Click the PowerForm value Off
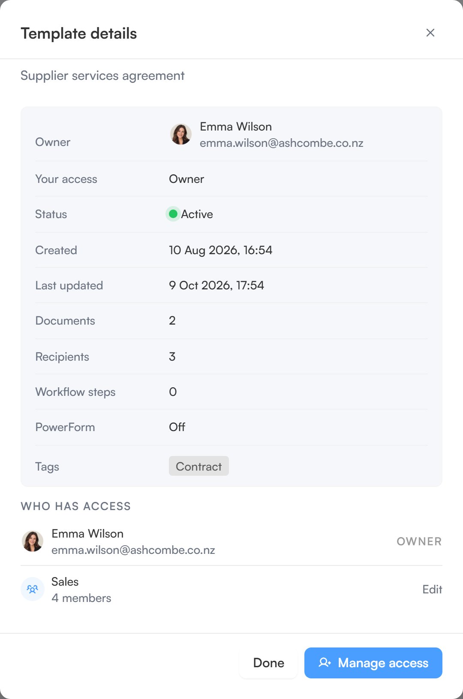This screenshot has width=463, height=699. [x=177, y=427]
